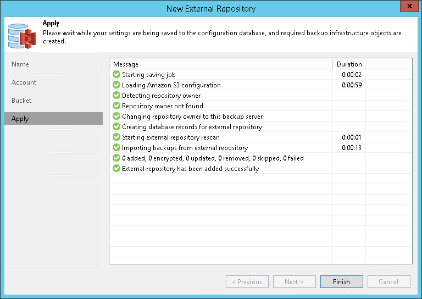This screenshot has height=299, width=422.
Task: Click green check beside Detecting repository owner
Action: point(116,96)
